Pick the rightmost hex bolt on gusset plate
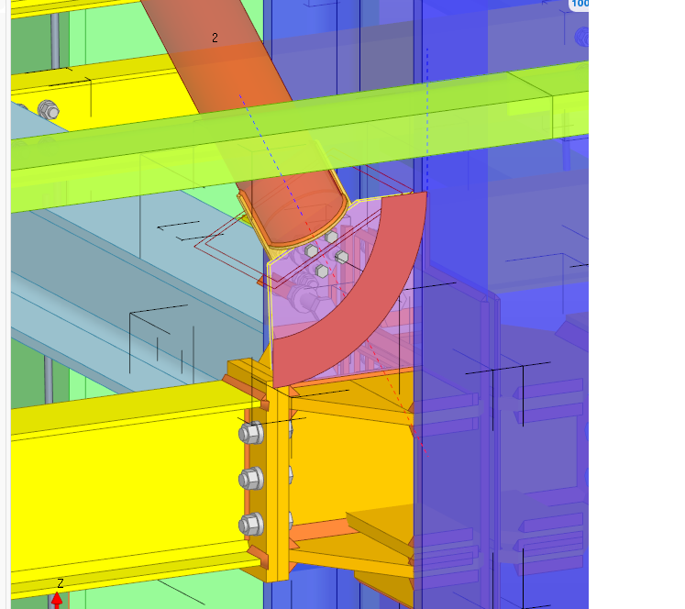This screenshot has width=685, height=609. (x=342, y=258)
